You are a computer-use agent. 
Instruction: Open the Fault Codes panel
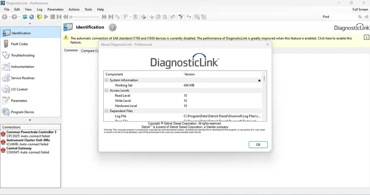pos(19,44)
